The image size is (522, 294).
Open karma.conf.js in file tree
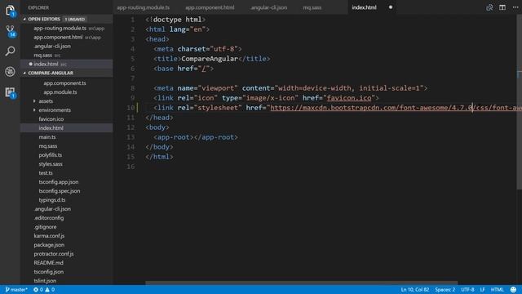point(49,236)
